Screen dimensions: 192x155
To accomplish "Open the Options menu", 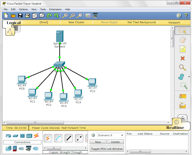I will (23, 9).
